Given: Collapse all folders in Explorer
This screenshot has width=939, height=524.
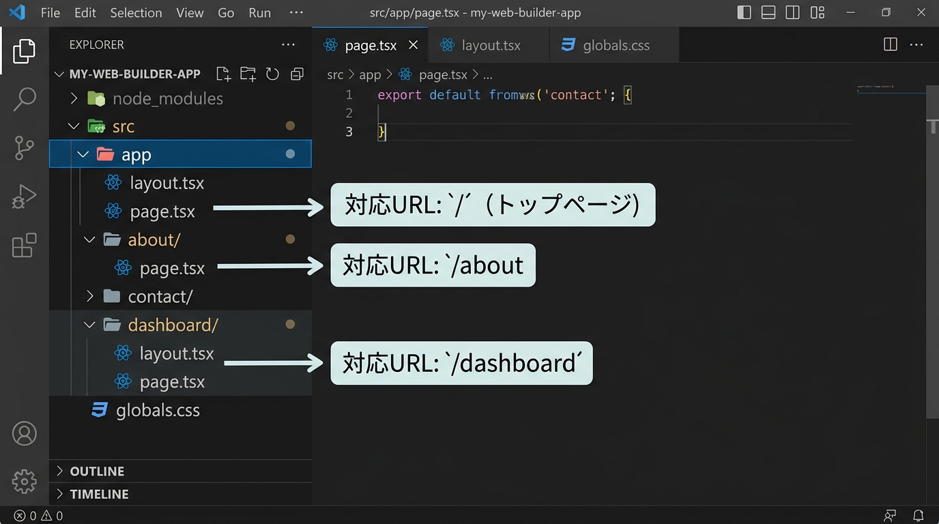Looking at the screenshot, I should point(297,74).
